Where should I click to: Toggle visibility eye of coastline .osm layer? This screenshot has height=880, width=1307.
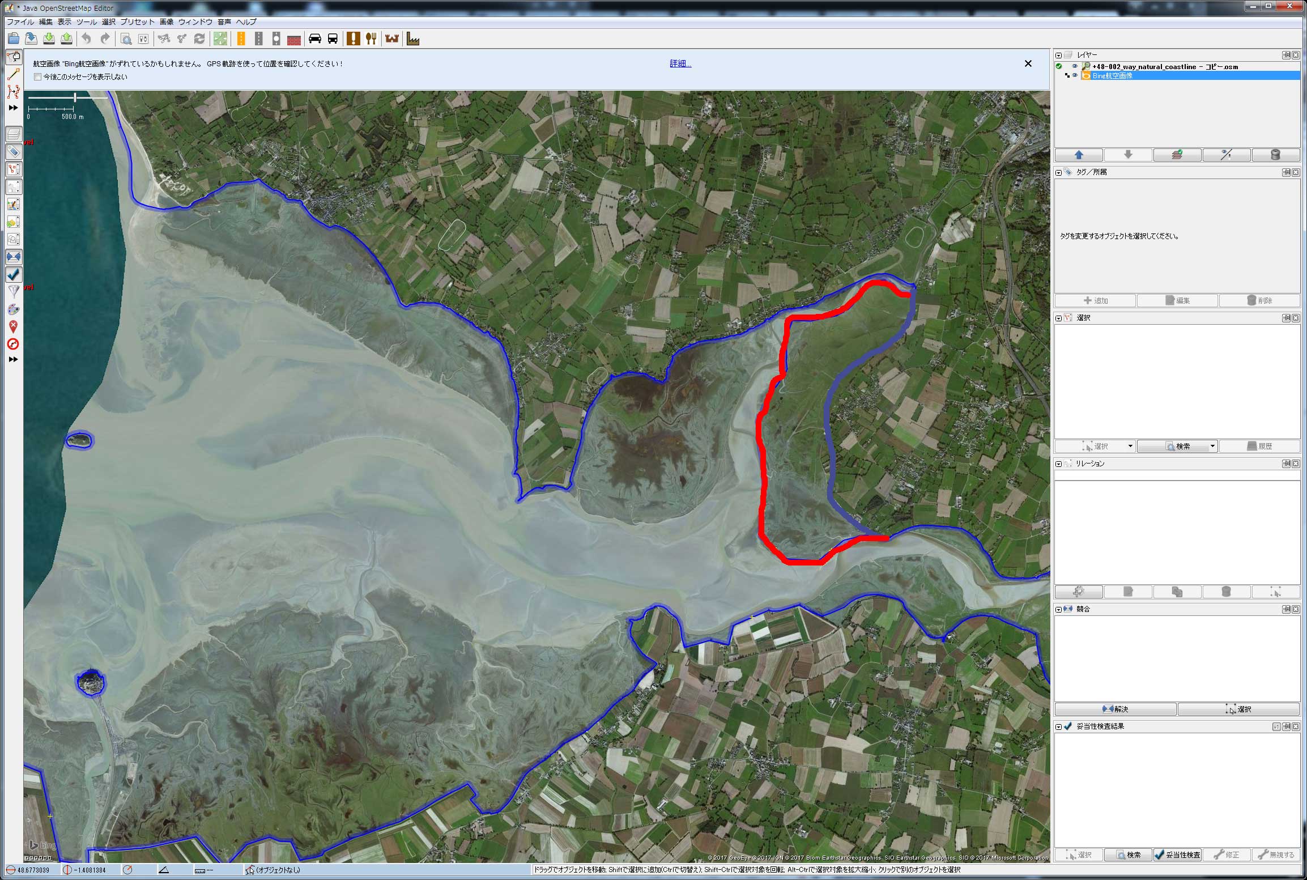pyautogui.click(x=1075, y=66)
